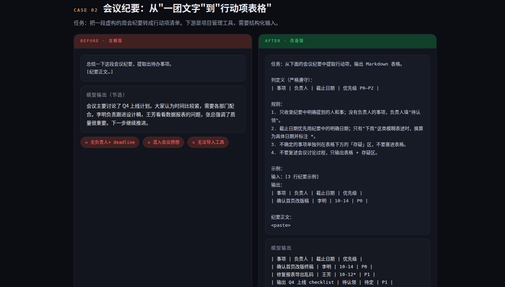Click the '列定义(严格遵守):' line
The height and width of the screenshot is (287, 505).
[x=292, y=80]
